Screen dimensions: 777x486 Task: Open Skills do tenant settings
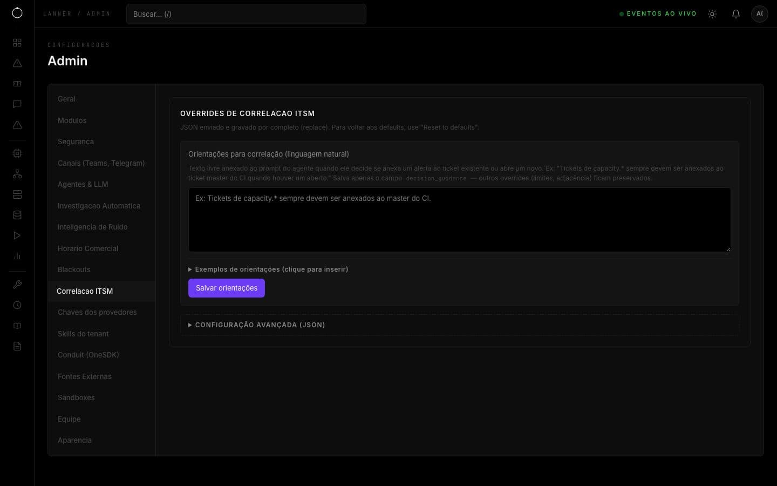101,334
